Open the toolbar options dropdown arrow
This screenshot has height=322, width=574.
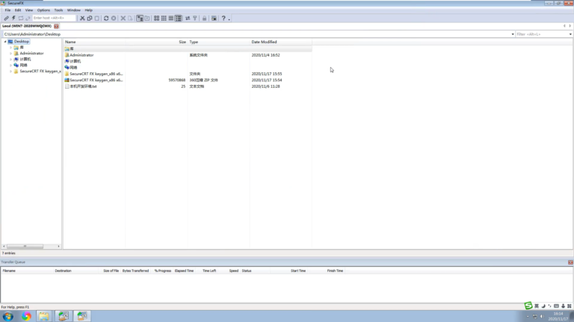pyautogui.click(x=229, y=19)
